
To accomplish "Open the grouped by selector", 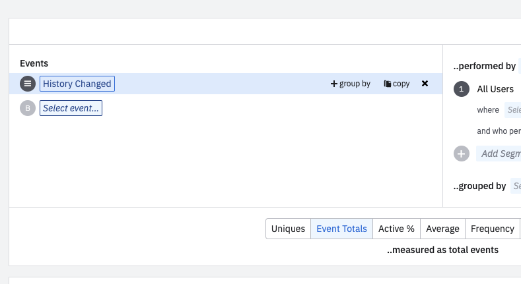I will [516, 186].
